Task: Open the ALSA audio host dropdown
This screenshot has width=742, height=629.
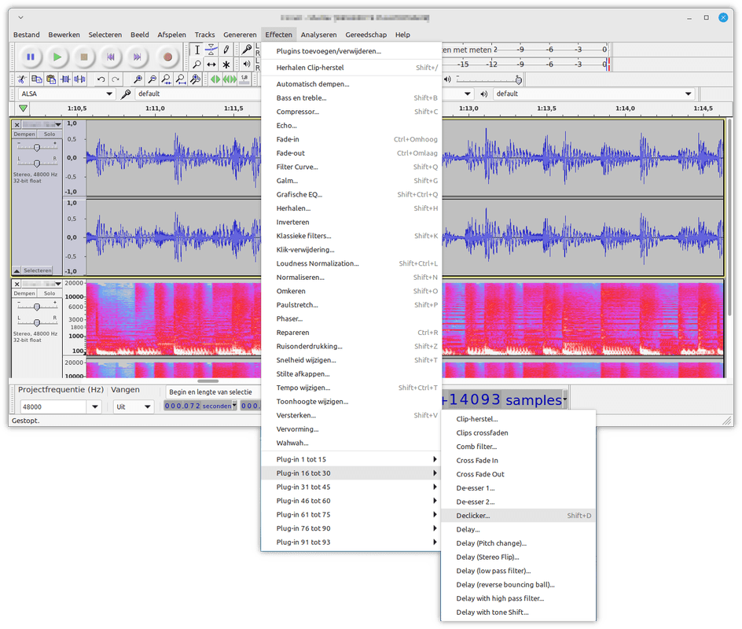Action: [x=66, y=94]
